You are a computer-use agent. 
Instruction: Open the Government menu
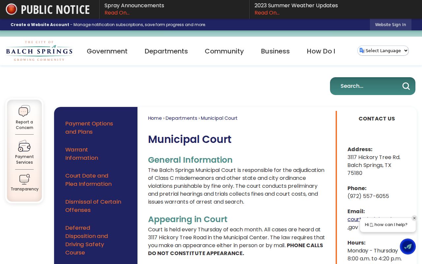click(x=107, y=51)
